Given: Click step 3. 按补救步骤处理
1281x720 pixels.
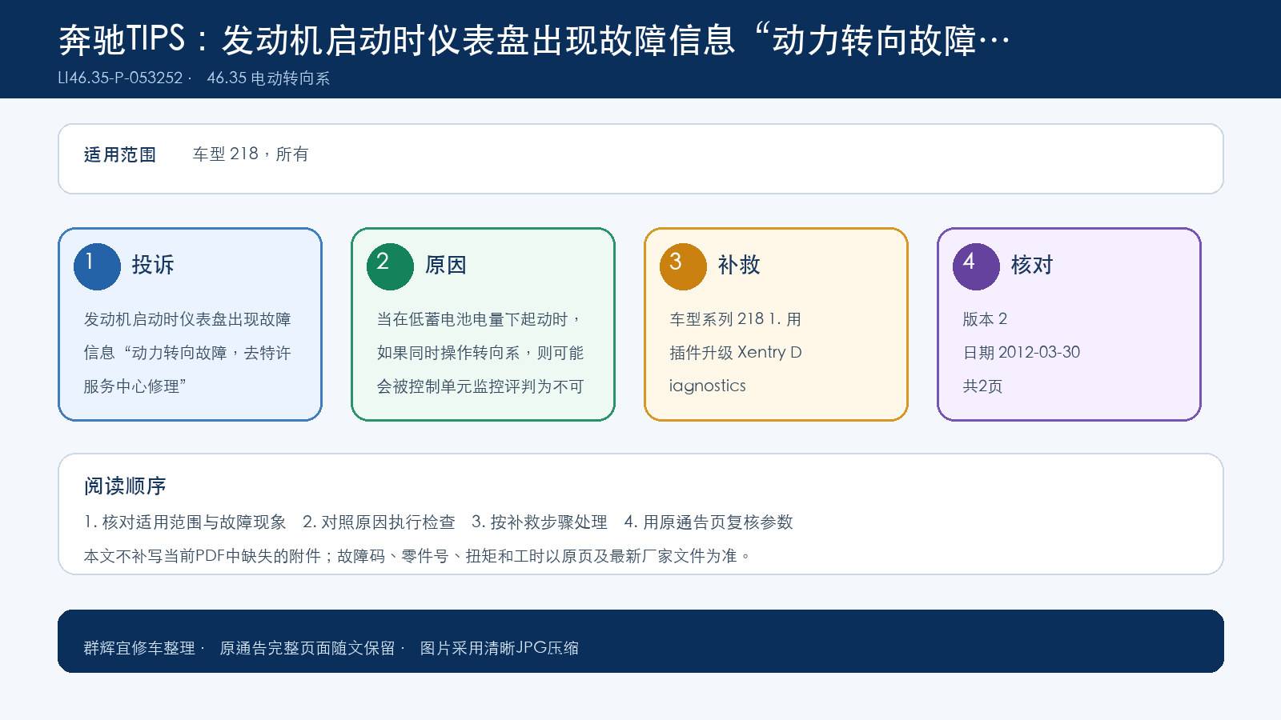Looking at the screenshot, I should tap(540, 522).
